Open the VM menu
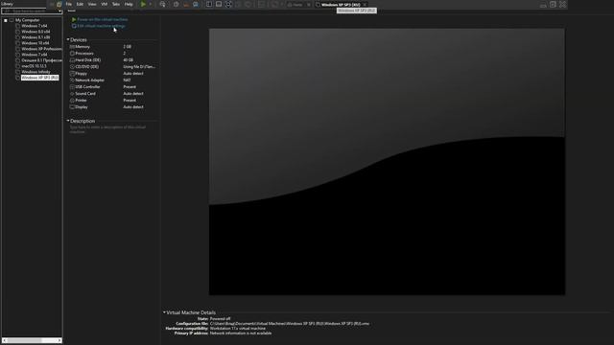 (x=105, y=4)
